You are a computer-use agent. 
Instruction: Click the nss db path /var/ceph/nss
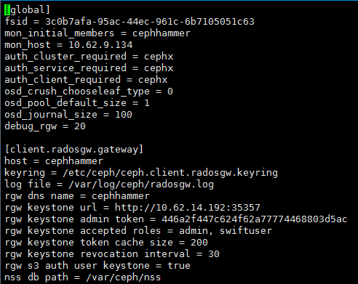click(124, 277)
